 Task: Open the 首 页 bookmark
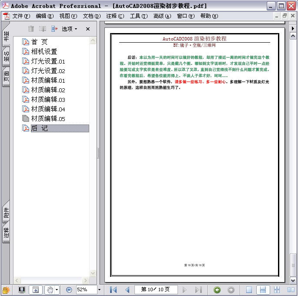[39, 42]
